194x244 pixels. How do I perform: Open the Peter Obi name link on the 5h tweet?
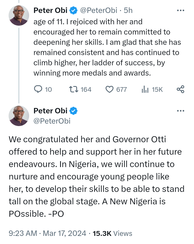(50, 11)
